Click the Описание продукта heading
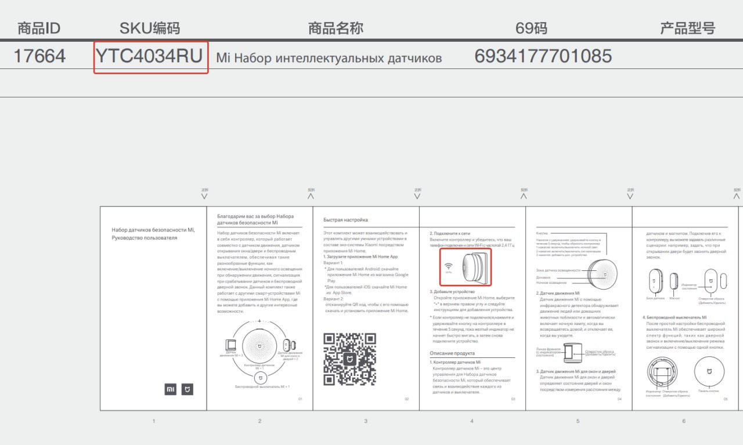This screenshot has height=445, width=743. click(x=452, y=353)
